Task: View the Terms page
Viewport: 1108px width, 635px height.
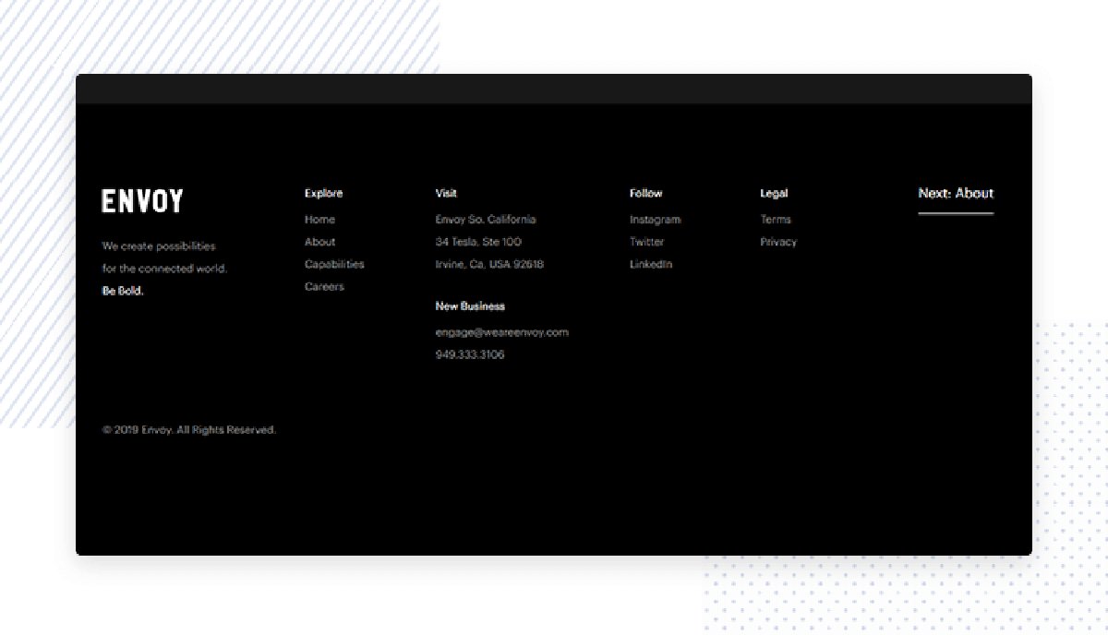Action: pos(776,220)
